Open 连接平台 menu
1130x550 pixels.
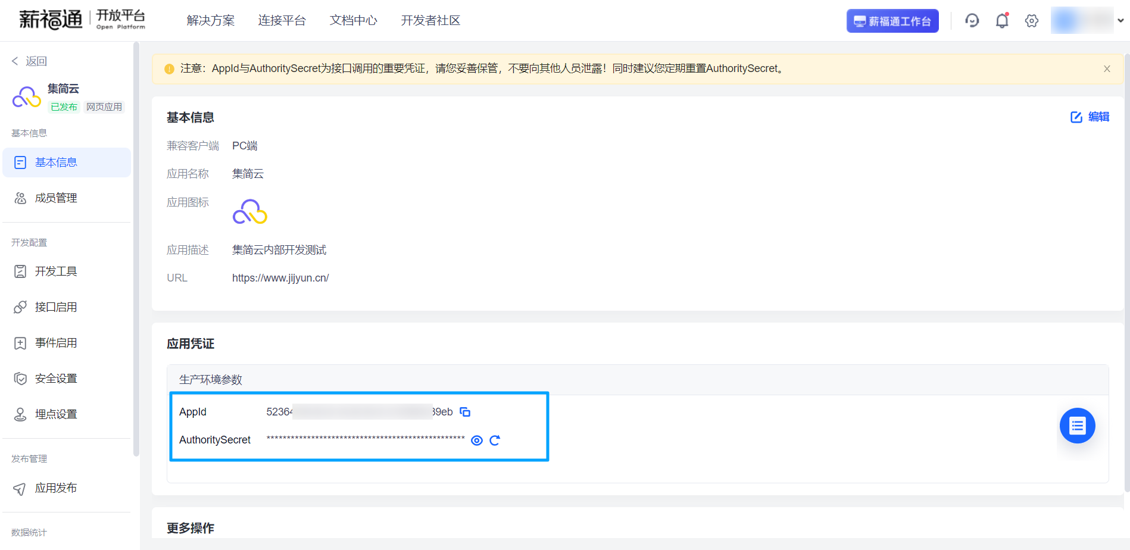click(282, 20)
